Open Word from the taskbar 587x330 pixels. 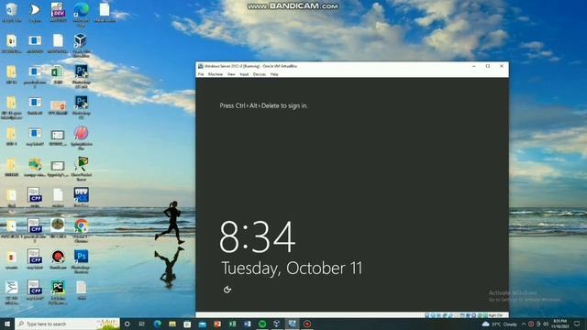pyautogui.click(x=247, y=324)
